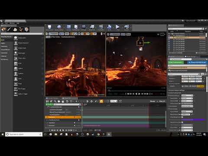This screenshot has width=208, height=156.
Task: Expand Current Camera Settings section
Action: pos(176,91)
